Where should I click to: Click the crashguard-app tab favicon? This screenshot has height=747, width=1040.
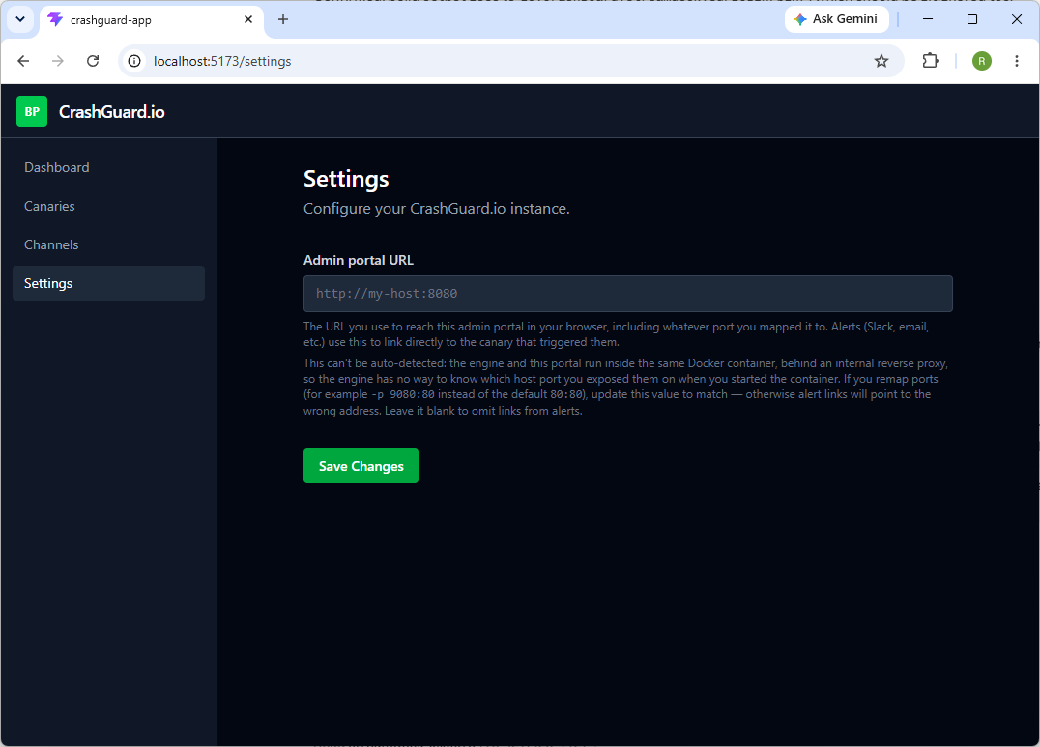[x=56, y=20]
